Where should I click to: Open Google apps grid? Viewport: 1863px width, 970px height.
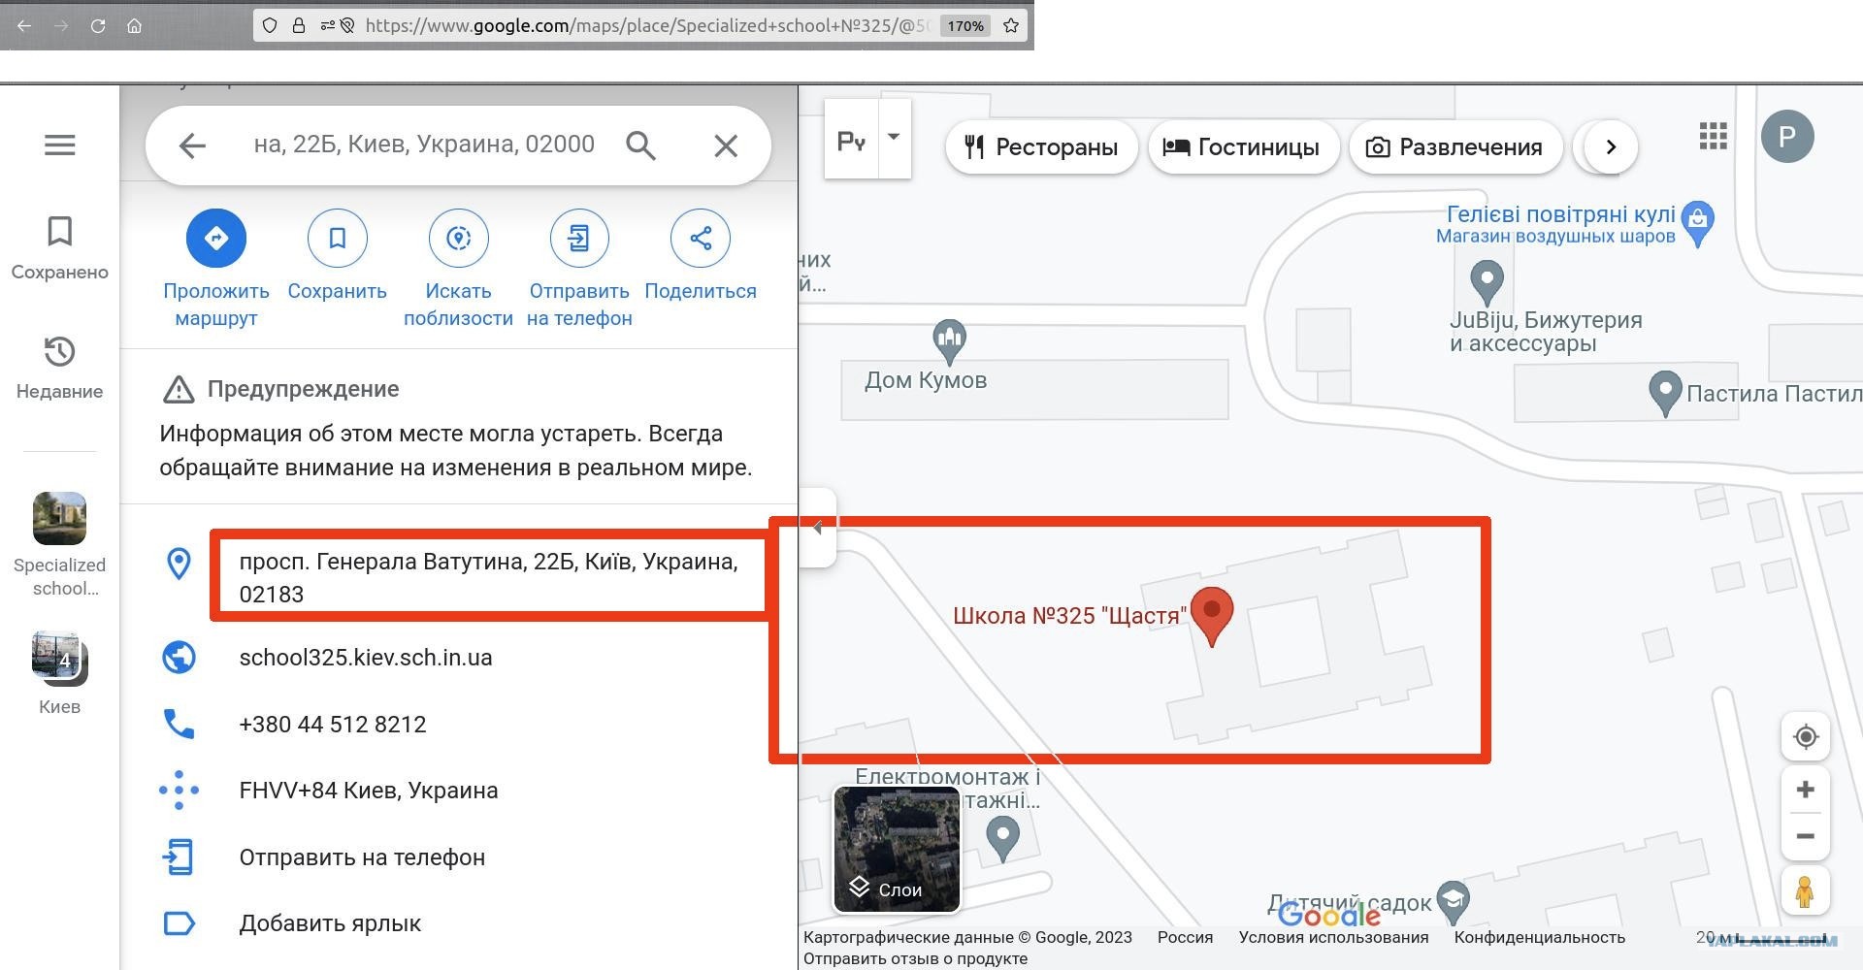pyautogui.click(x=1714, y=136)
